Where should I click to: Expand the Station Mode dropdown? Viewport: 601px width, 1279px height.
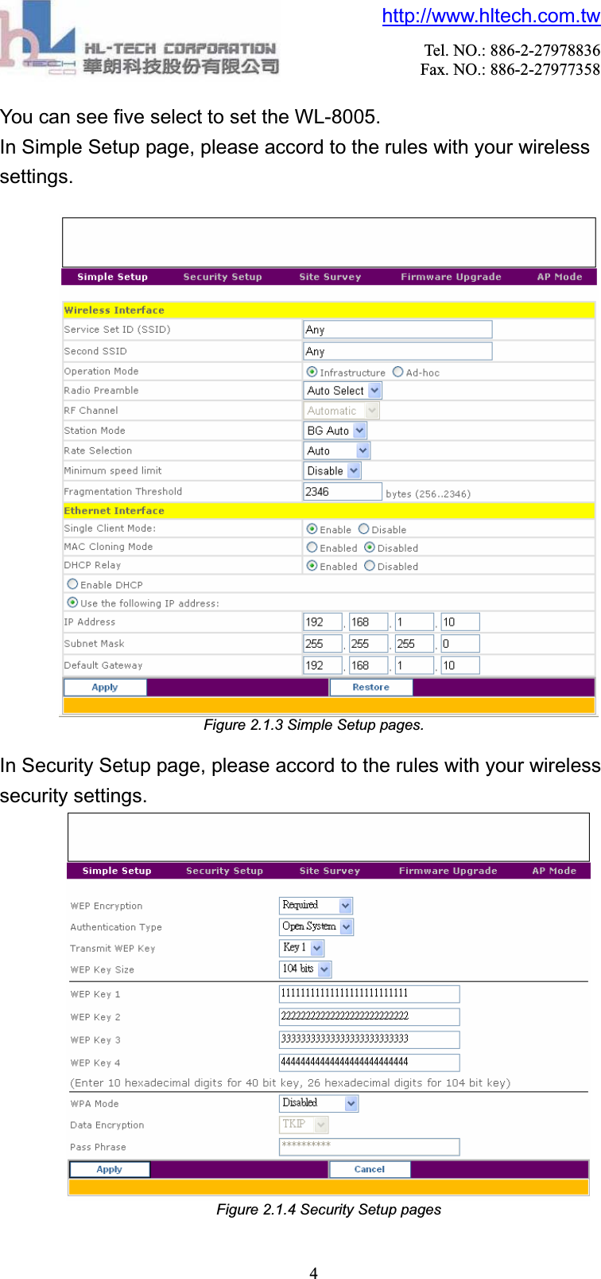tap(359, 431)
